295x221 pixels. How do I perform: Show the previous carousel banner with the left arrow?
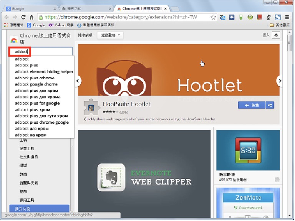78,81
